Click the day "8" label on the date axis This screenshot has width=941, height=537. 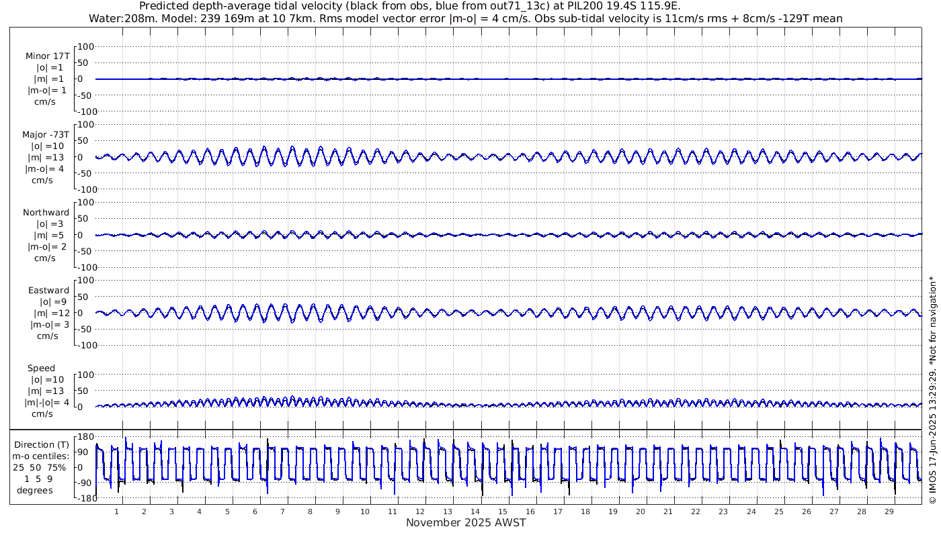tap(310, 511)
